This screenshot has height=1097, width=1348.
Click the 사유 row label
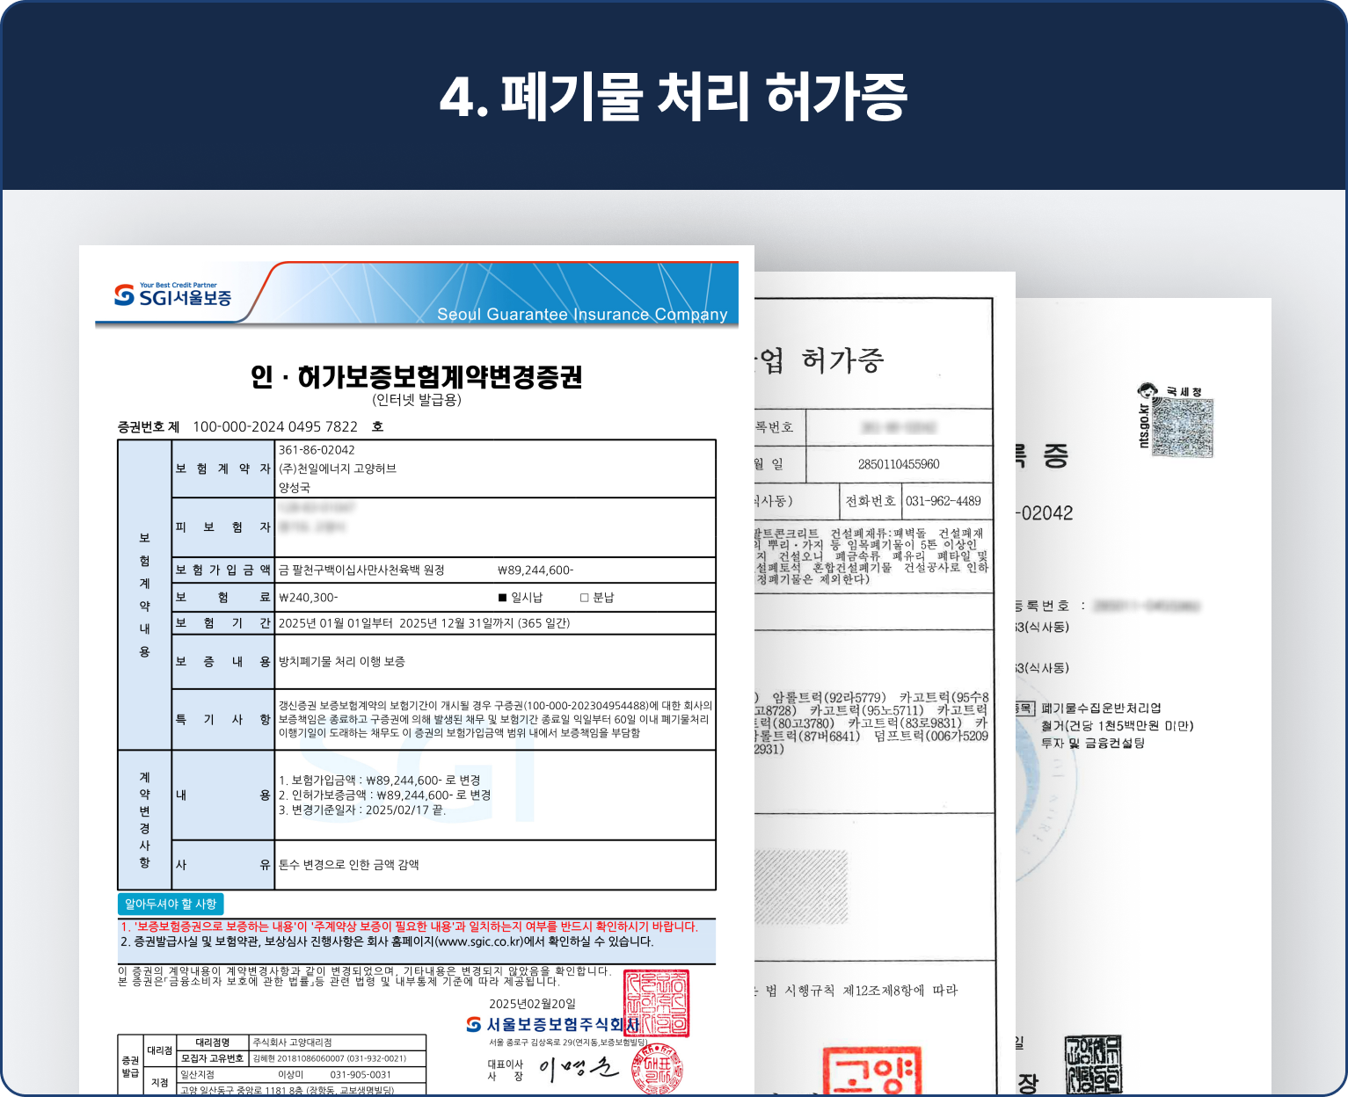[222, 865]
